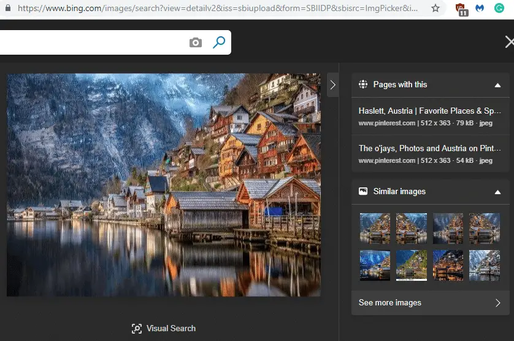Viewport: 514px width, 341px height.
Task: Collapse the Pages with this section
Action: pos(497,85)
